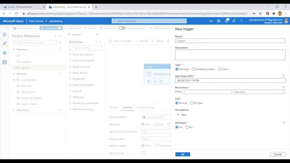Open the Azure help question mark
The width and height of the screenshot is (290, 163).
click(241, 21)
